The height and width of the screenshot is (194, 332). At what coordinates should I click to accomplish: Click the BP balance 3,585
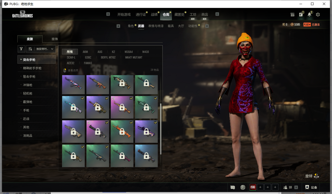point(295,25)
